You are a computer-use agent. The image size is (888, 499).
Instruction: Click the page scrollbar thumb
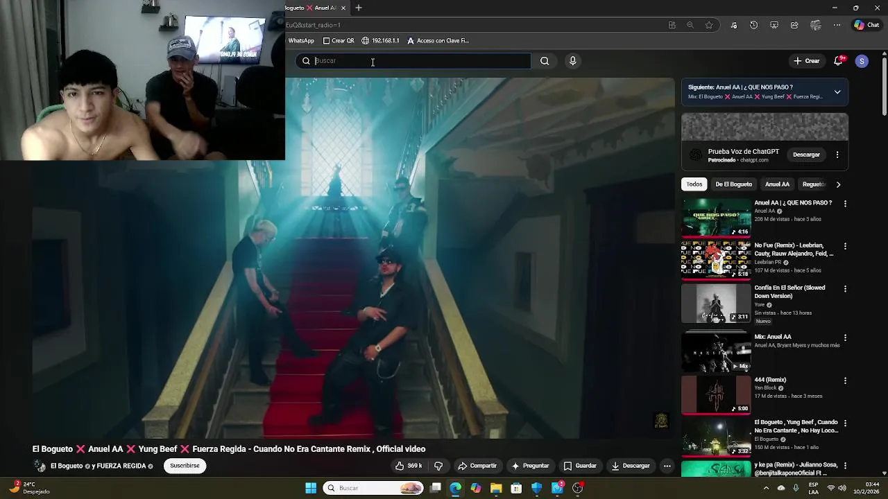click(x=884, y=87)
